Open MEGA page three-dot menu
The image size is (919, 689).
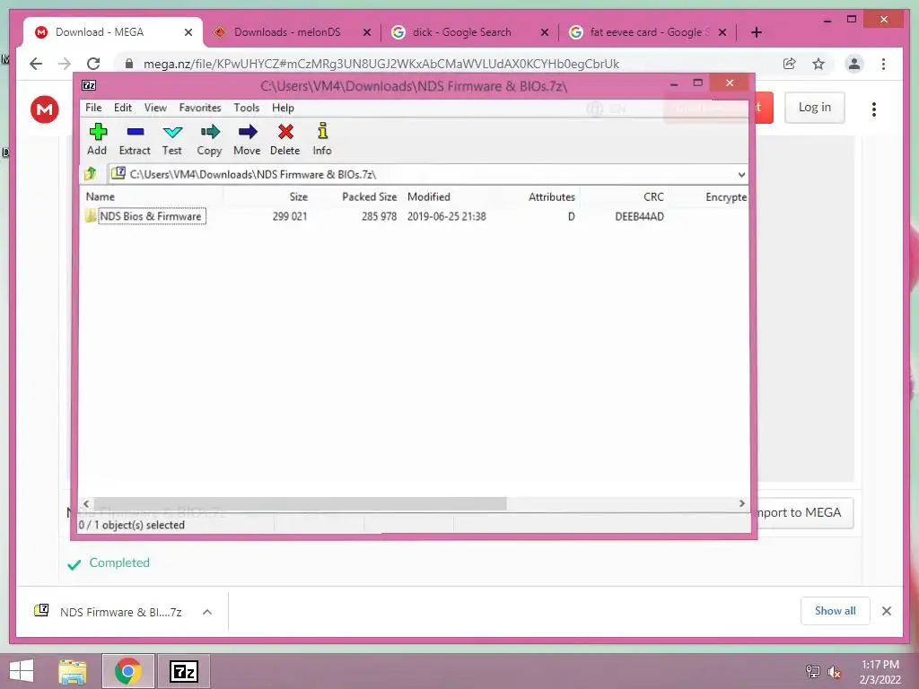(x=874, y=109)
